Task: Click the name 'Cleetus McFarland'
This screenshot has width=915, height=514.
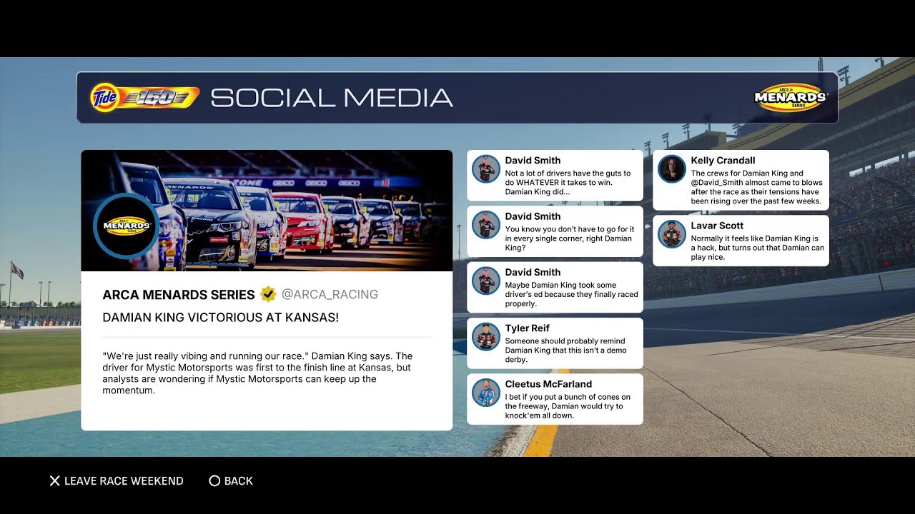Action: click(548, 384)
